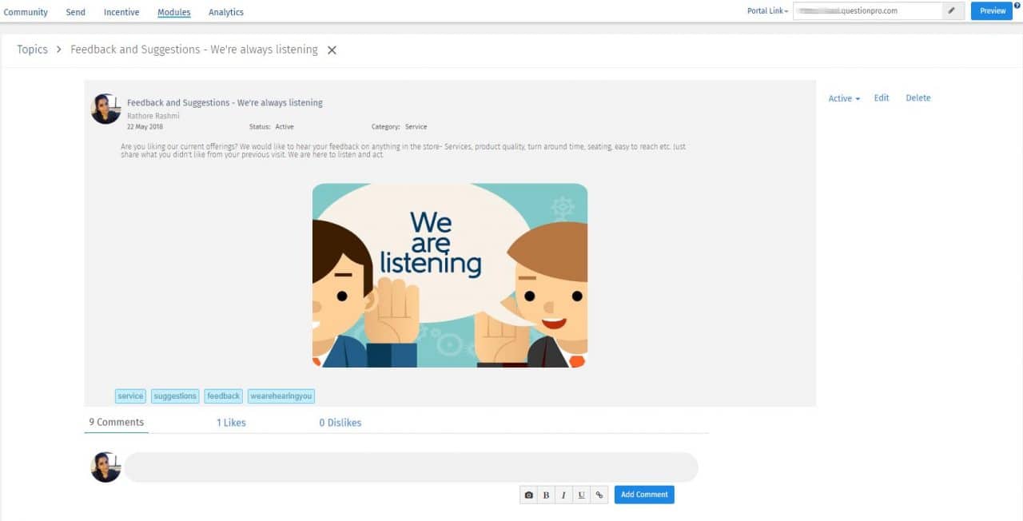Switch to the 1 Likes tab
1023x521 pixels.
[231, 423]
